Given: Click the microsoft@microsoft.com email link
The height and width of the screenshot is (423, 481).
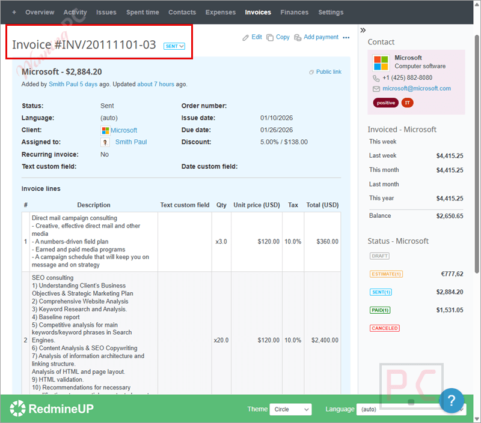Looking at the screenshot, I should click(x=417, y=88).
